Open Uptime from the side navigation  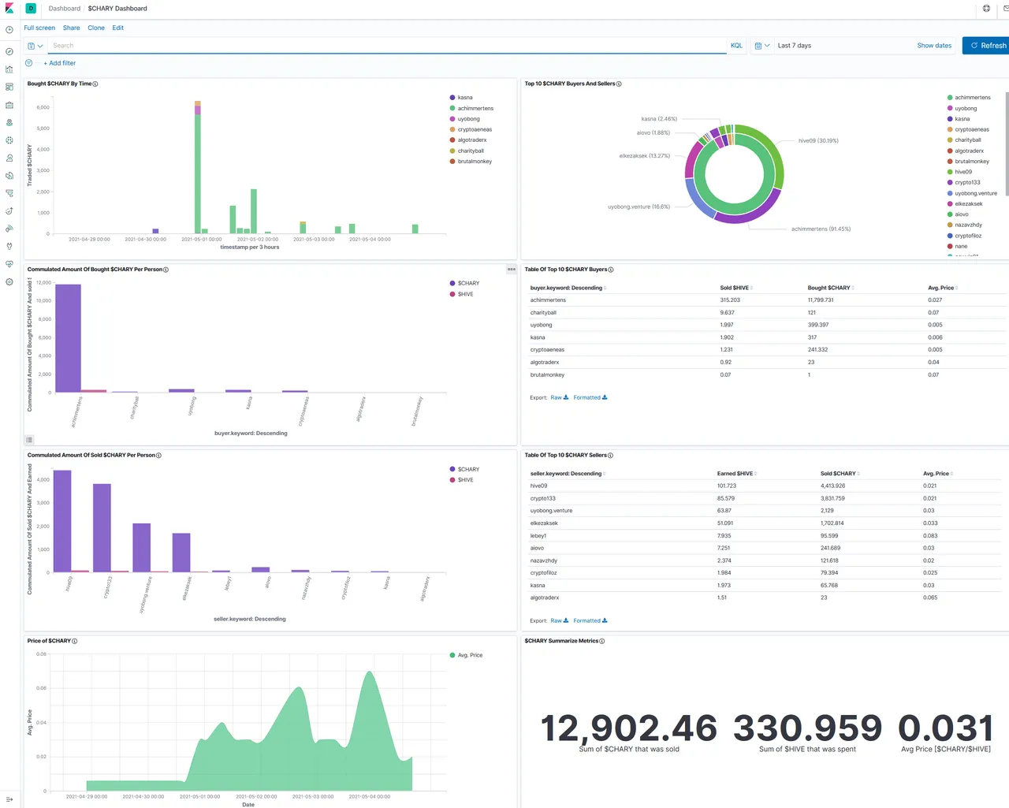[9, 211]
